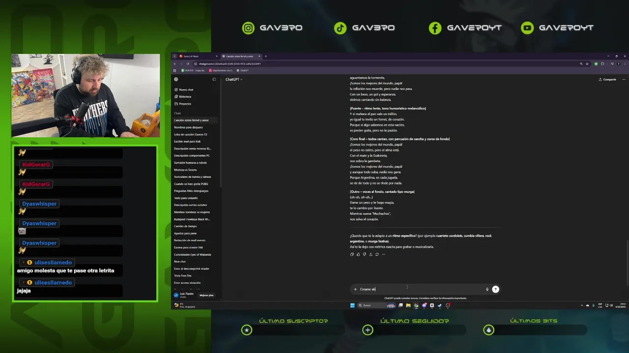629x353 pixels.
Task: Open chat 'Cambio de tiempo'
Action: click(x=185, y=226)
